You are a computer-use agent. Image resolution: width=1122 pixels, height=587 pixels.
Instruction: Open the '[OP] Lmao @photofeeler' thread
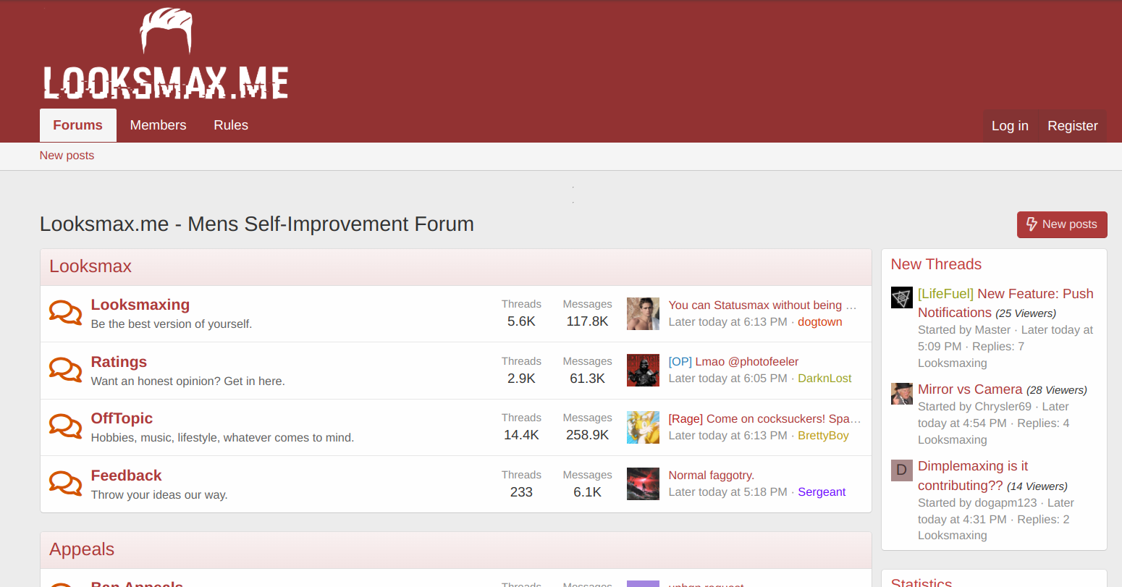[733, 362]
